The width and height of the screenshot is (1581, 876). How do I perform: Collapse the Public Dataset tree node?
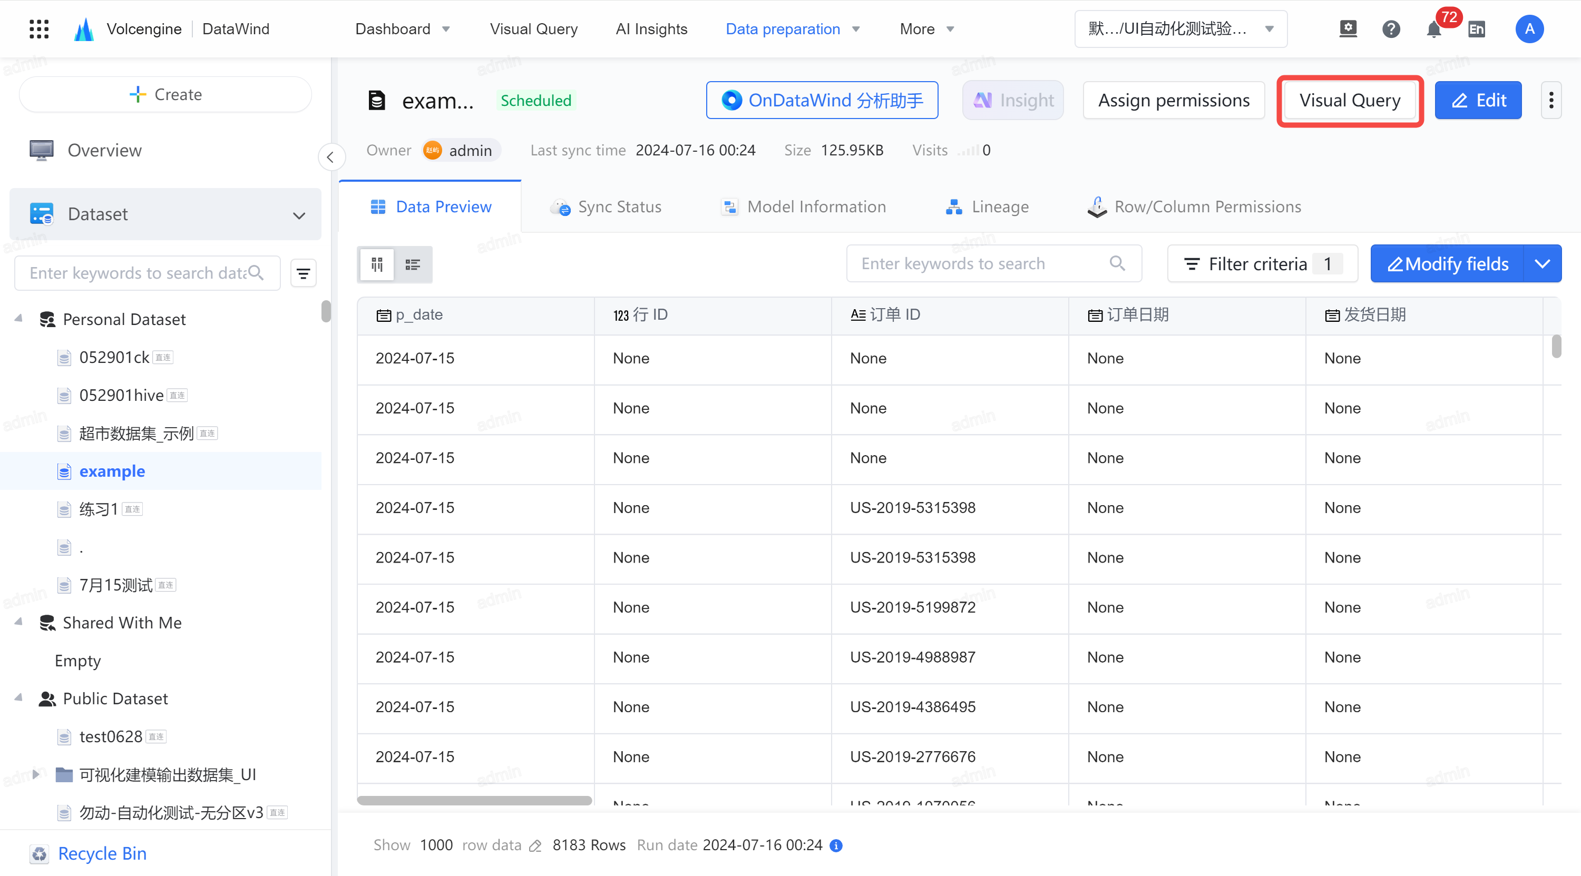[19, 697]
